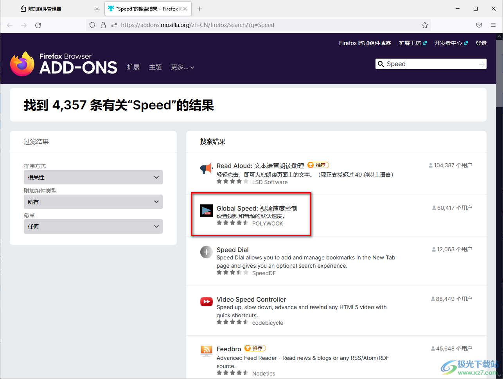Click the 12,063 个用户 count
This screenshot has height=379, width=503.
point(452,249)
